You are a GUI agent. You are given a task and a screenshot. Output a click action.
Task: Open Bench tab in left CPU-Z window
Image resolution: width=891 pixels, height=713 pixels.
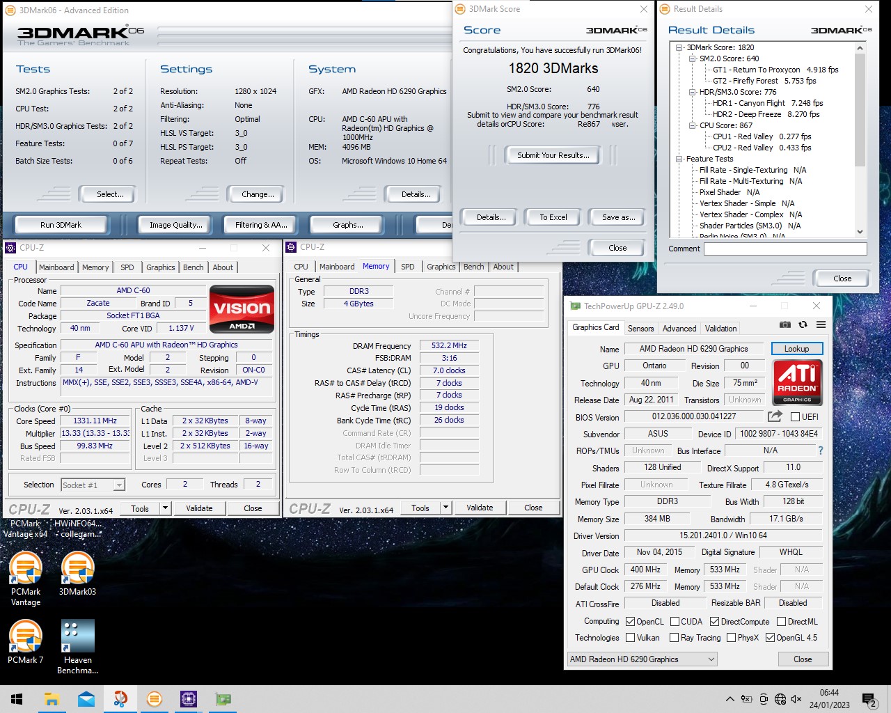tap(194, 267)
